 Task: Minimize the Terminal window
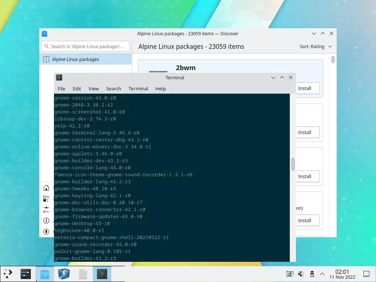click(273, 77)
